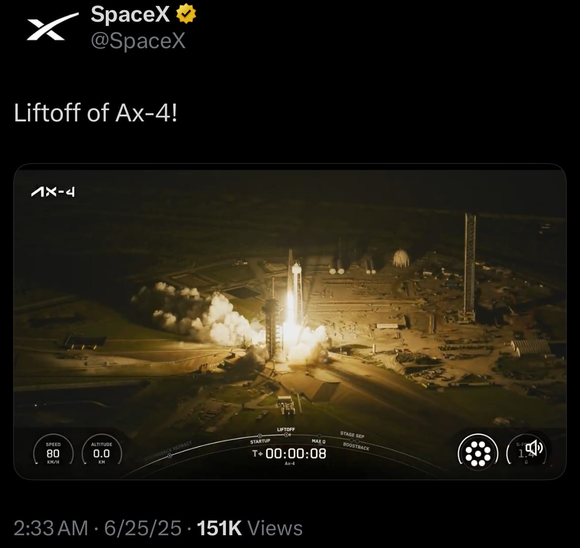Select the Strongback Retract timeline marker

click(170, 449)
